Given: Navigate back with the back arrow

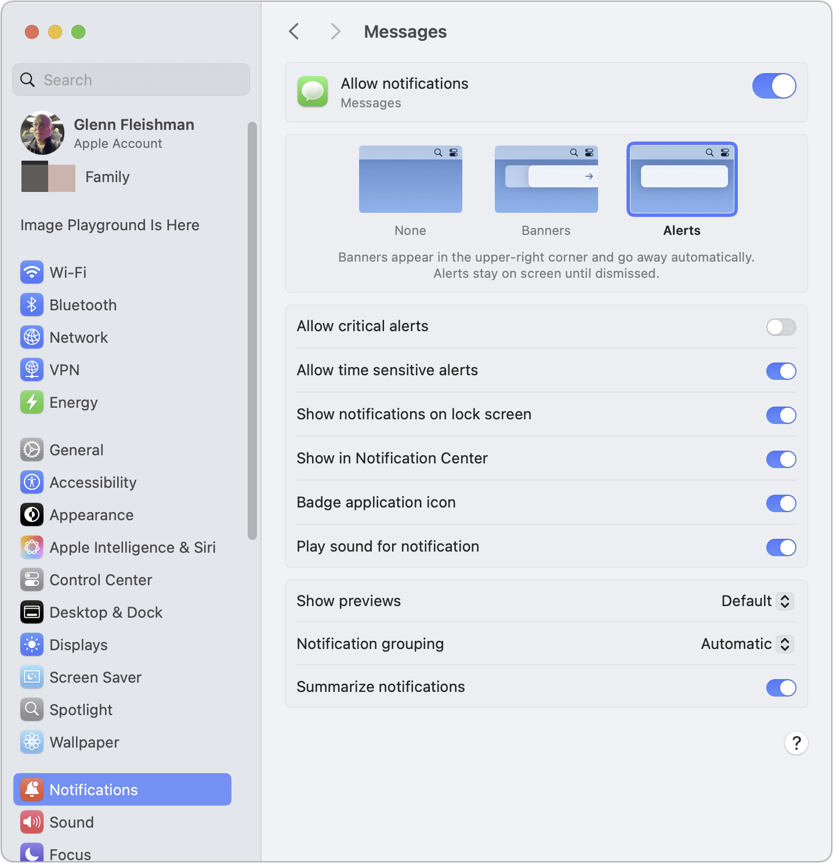Looking at the screenshot, I should point(294,31).
